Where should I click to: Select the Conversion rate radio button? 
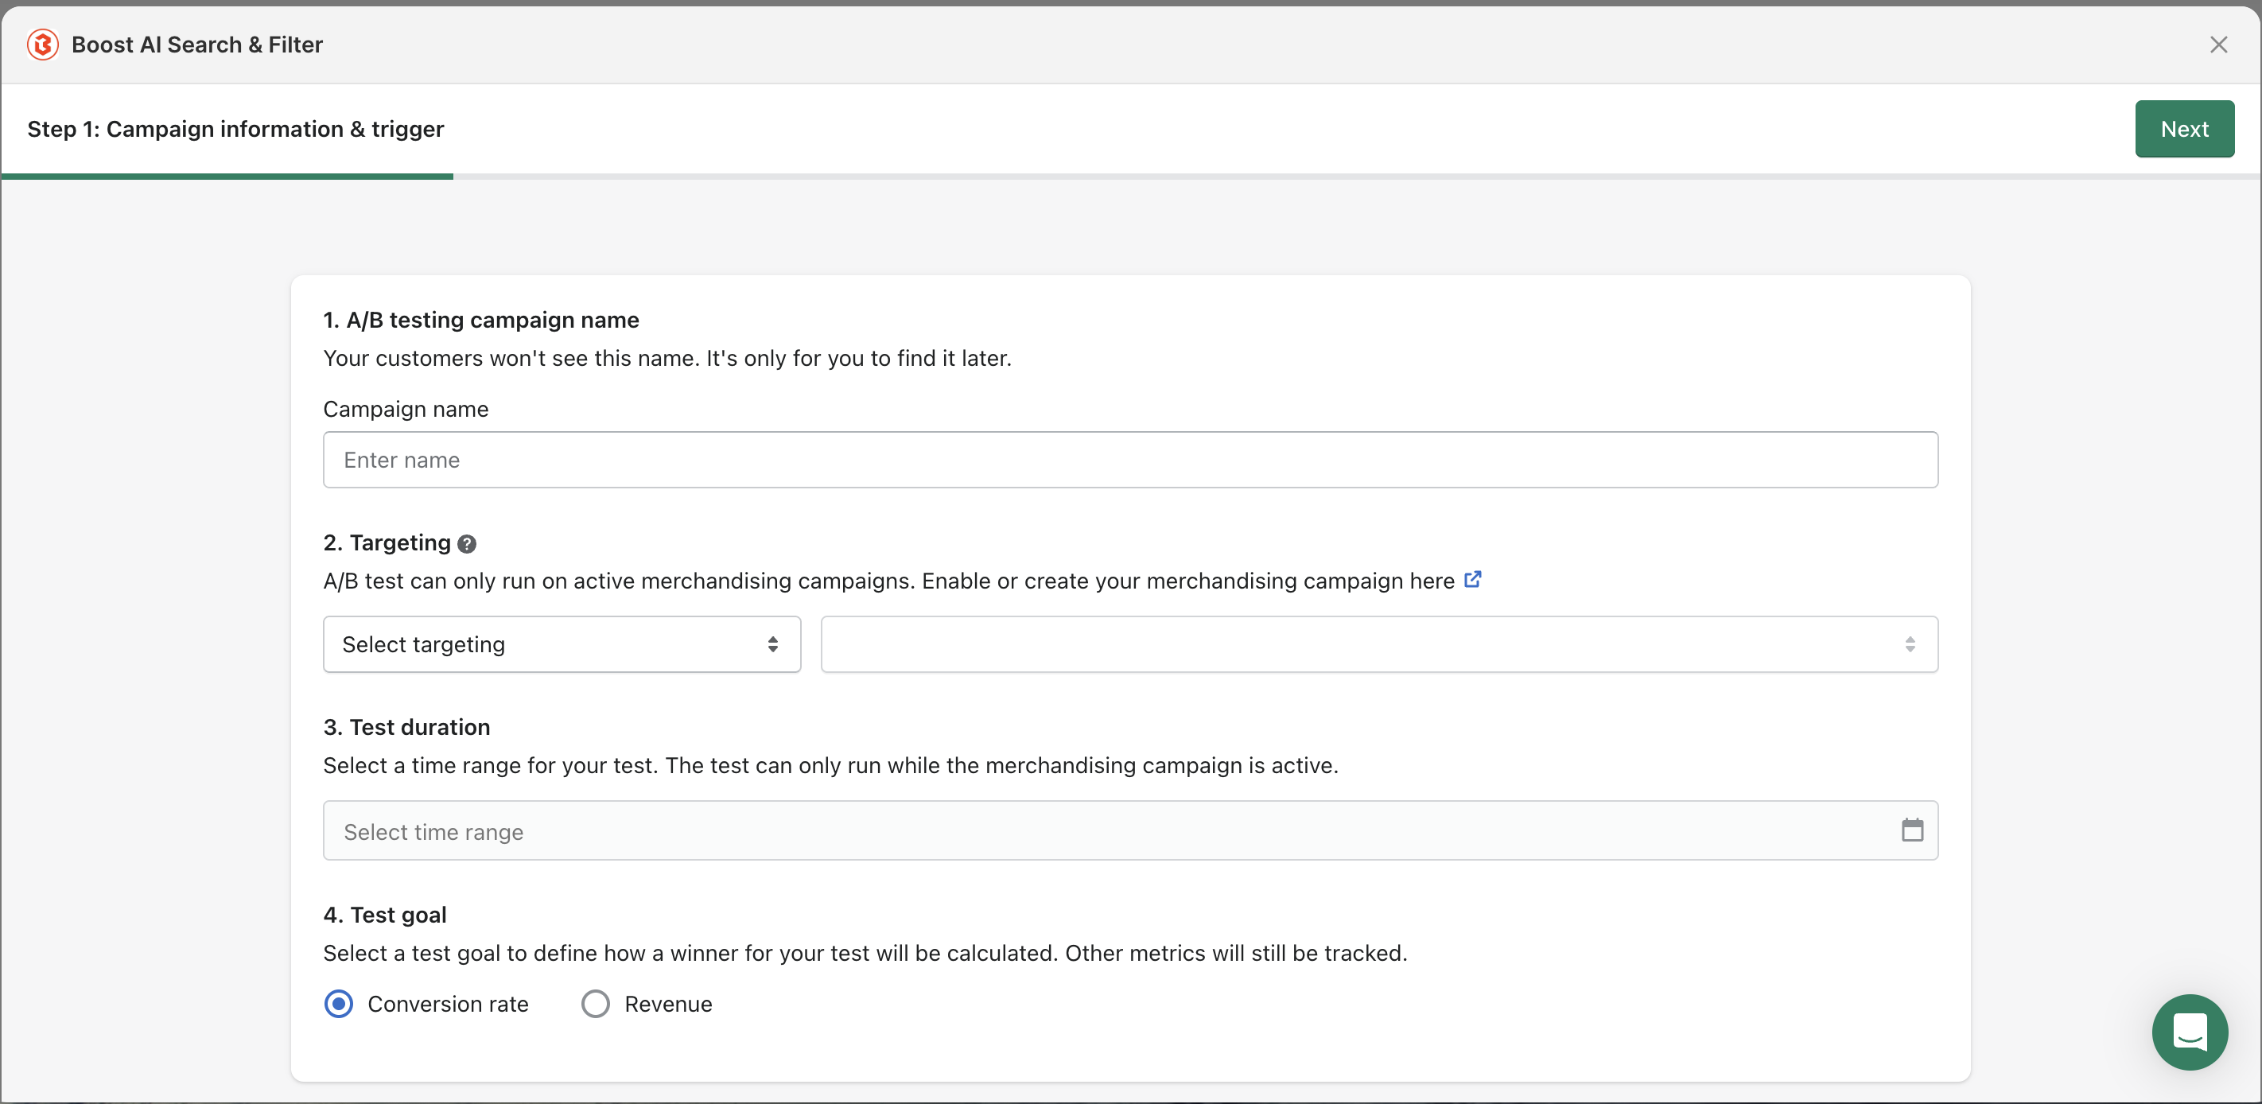339,1003
